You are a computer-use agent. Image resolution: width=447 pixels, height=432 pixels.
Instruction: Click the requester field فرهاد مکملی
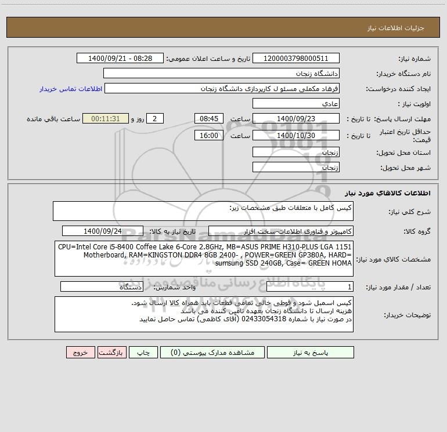point(222,88)
